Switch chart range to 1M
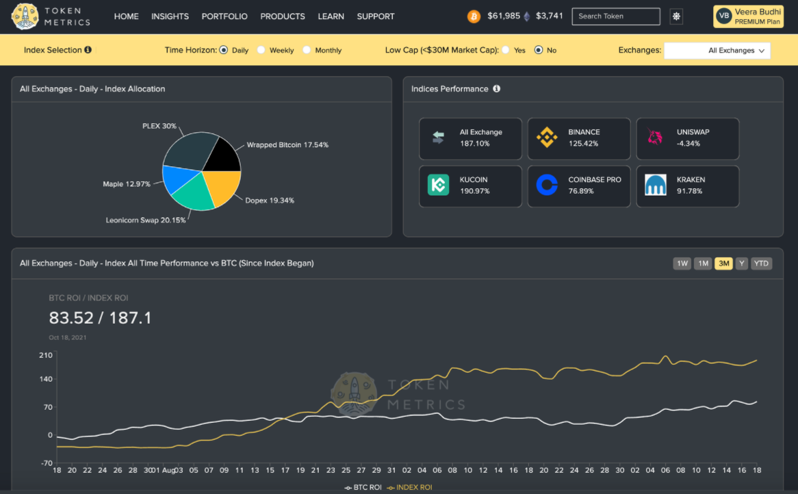The width and height of the screenshot is (798, 494). coord(703,263)
